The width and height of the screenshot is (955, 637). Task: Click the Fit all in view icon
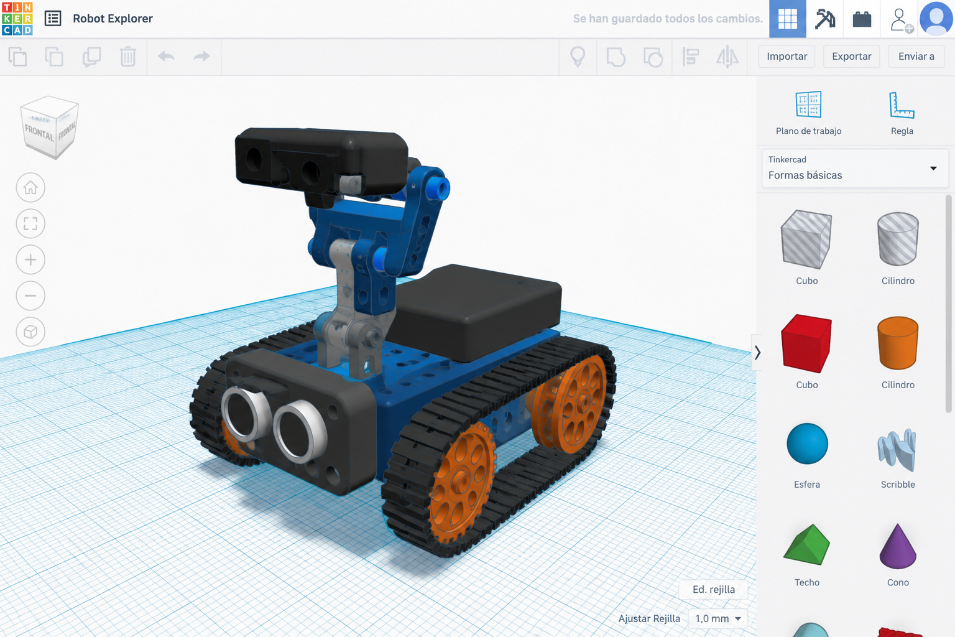30,223
